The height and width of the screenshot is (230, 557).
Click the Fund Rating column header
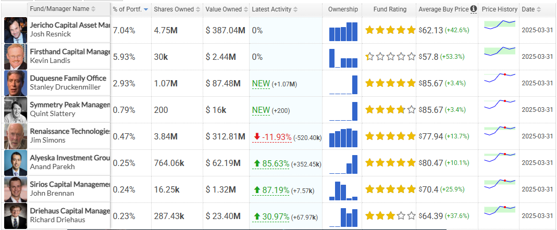[x=390, y=9]
